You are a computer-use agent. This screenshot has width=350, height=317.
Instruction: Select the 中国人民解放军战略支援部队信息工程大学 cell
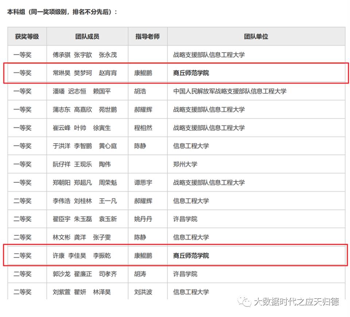point(230,91)
